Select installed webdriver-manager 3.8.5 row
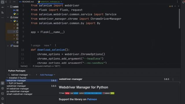Screen dimensions: 185x104 tap(32, 81)
